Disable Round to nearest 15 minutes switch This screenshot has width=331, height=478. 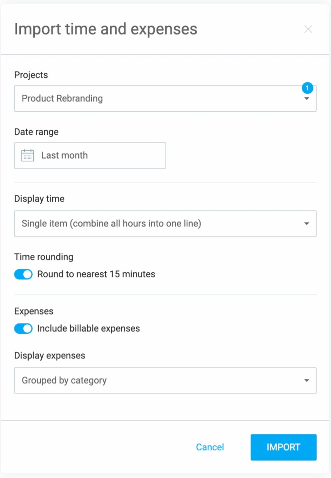click(23, 274)
